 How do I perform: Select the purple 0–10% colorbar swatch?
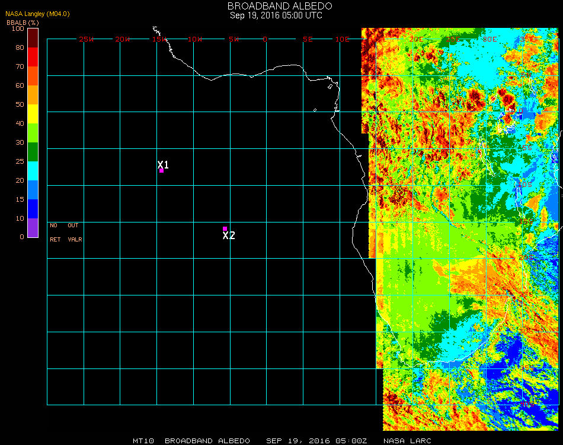(x=33, y=227)
